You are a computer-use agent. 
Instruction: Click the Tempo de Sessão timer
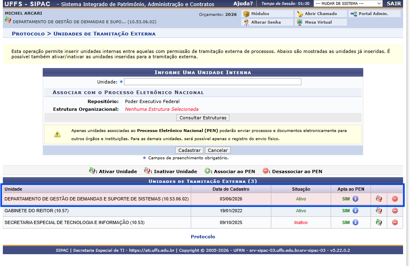(285, 3)
